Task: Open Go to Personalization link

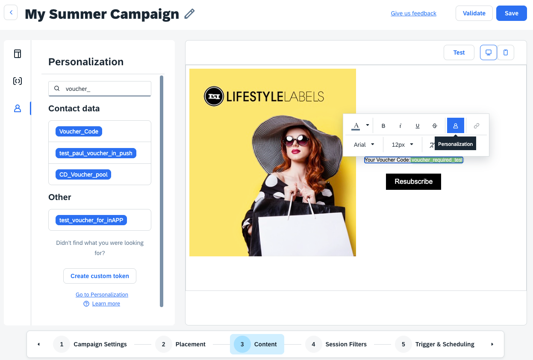Action: point(102,294)
